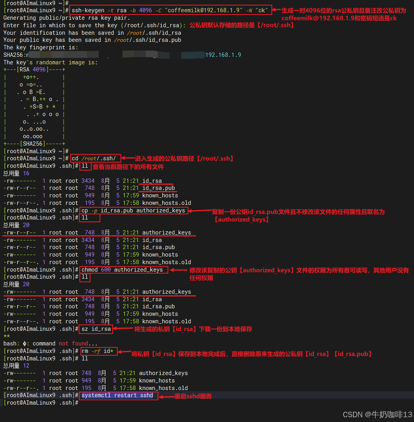
Task: Click the 'cp -p id_rsa.pub authorized_keys' command
Action: (134, 210)
